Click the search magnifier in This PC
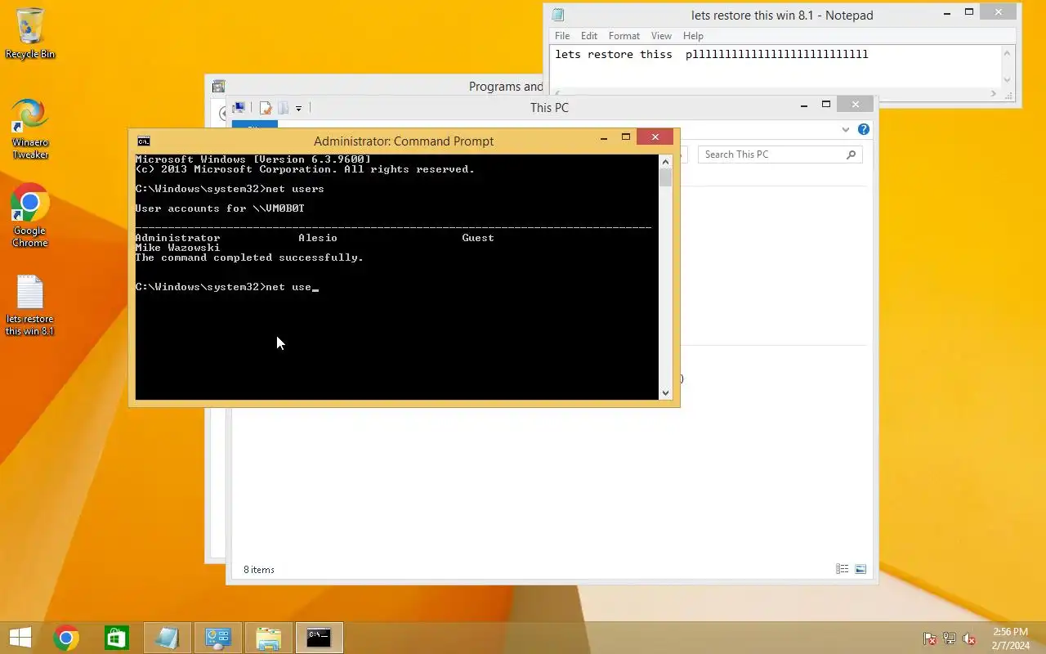1046x654 pixels. (x=851, y=155)
